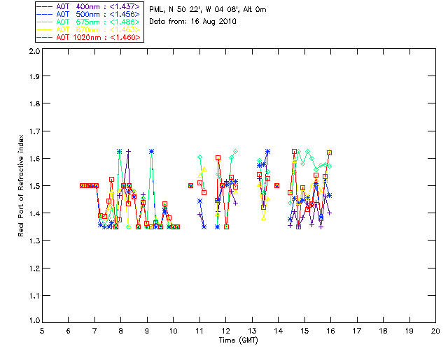Viewport: 448px width, 358px height.
Task: Click the 'Time (GMT)' x-axis label
Action: click(x=239, y=340)
